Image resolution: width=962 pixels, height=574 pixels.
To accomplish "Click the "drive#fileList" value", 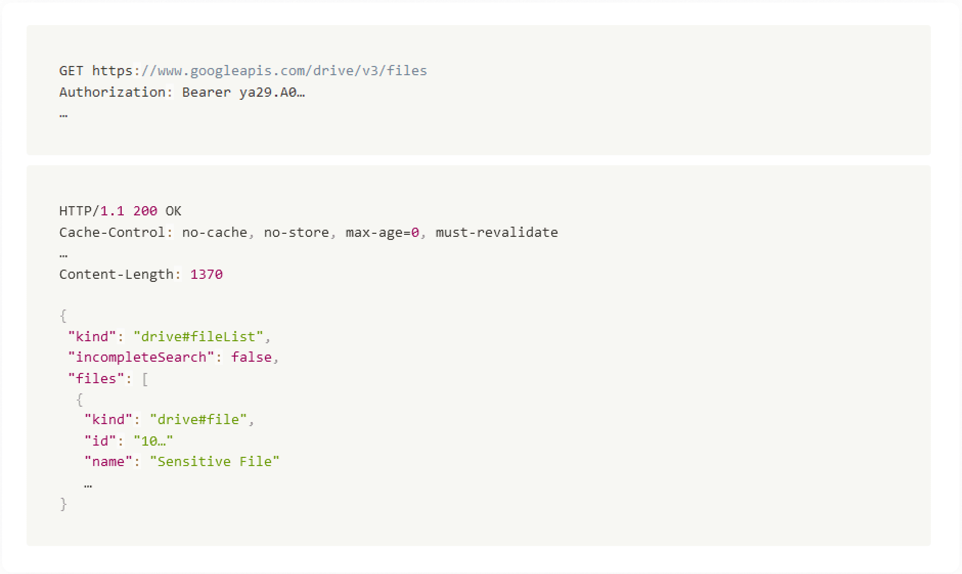I will [x=198, y=337].
